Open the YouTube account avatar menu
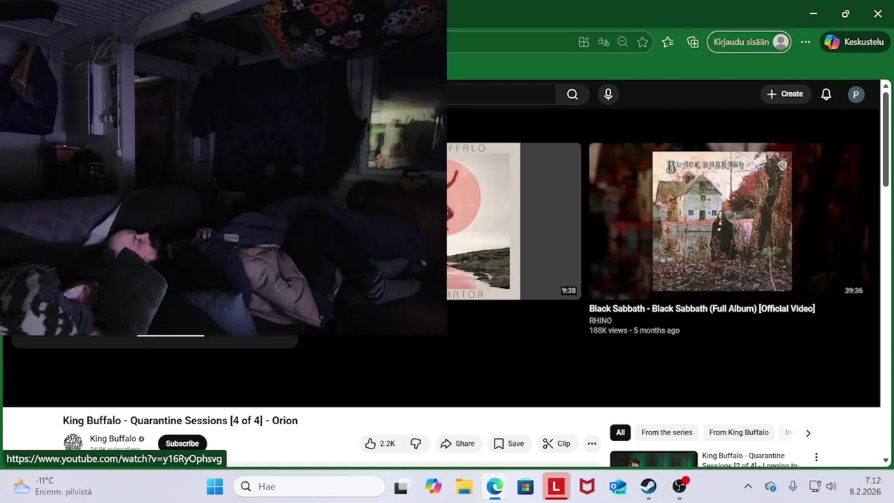 [x=856, y=94]
